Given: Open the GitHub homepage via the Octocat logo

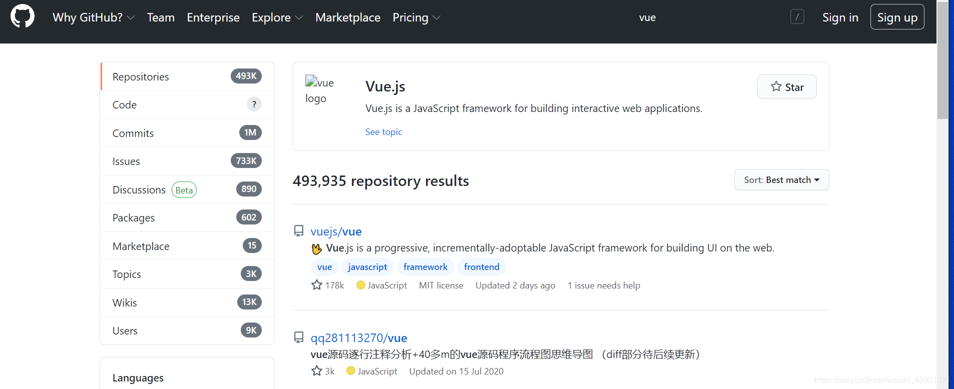Looking at the screenshot, I should pyautogui.click(x=23, y=16).
